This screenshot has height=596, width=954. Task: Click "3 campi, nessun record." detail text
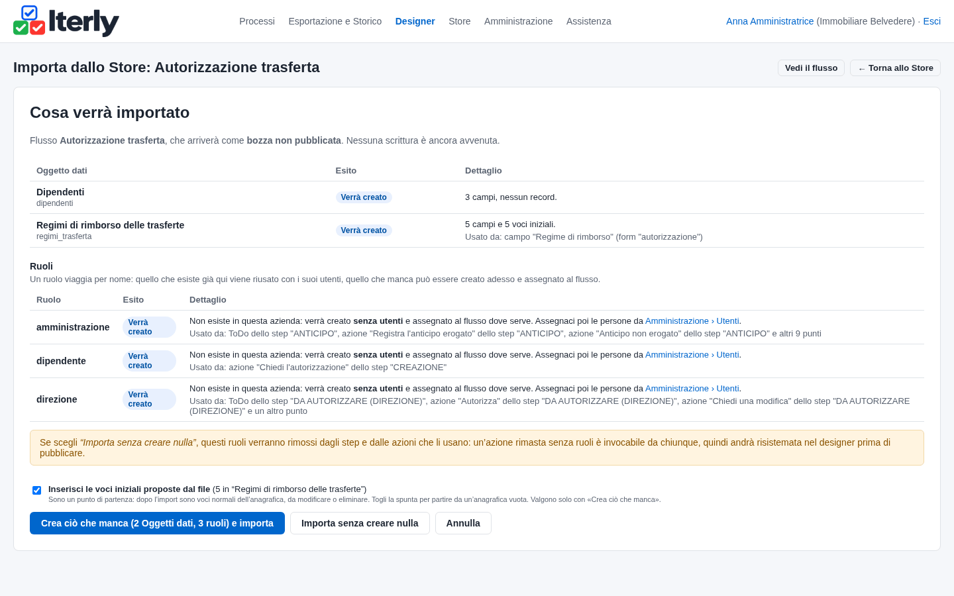tap(511, 197)
